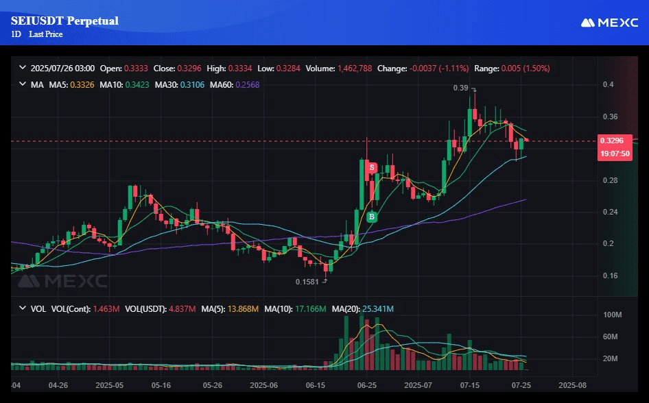Click the 05-16 date axis label
649x403 pixels.
(161, 385)
